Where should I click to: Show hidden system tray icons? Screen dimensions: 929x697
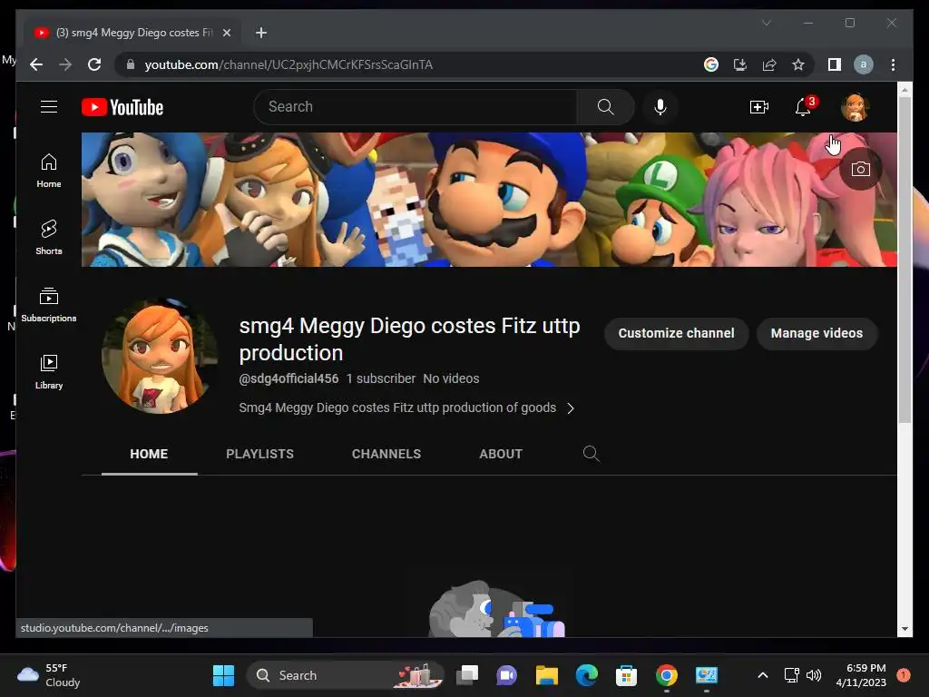click(762, 675)
